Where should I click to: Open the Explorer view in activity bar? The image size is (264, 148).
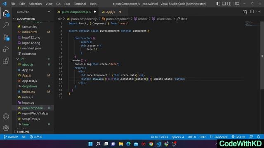(6, 14)
